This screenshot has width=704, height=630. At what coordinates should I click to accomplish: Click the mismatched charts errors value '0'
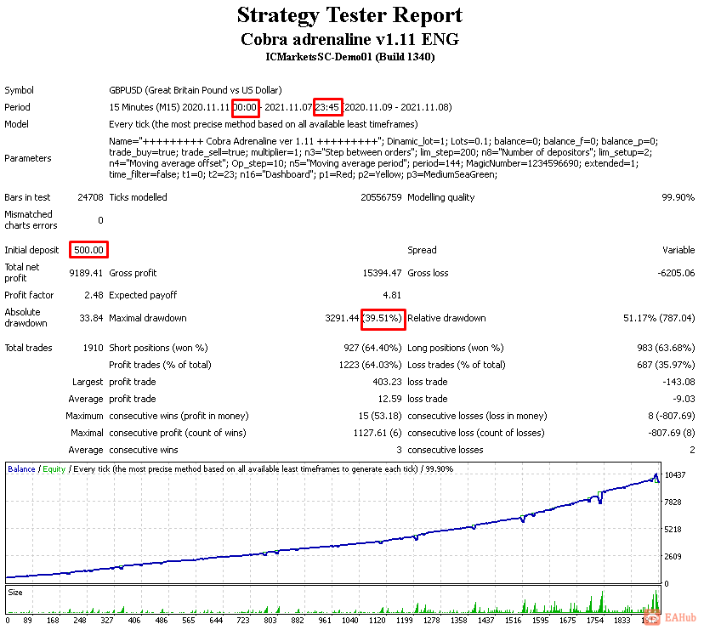pyautogui.click(x=100, y=220)
